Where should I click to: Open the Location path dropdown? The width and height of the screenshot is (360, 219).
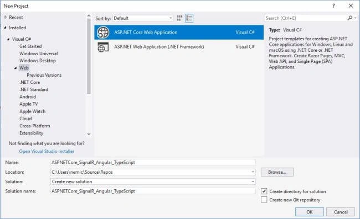pos(253,172)
